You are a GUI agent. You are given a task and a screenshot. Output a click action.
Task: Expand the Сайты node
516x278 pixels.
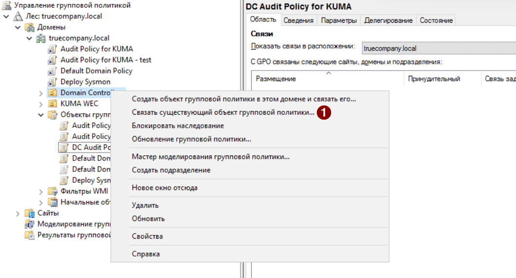tap(18, 213)
